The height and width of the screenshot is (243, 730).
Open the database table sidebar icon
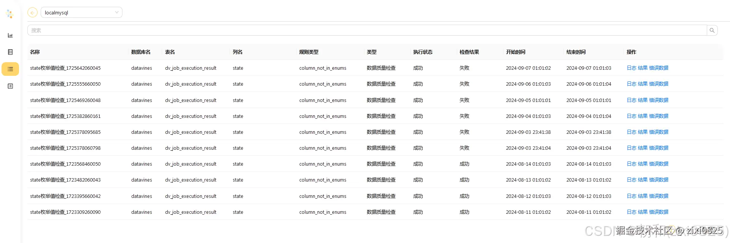[10, 52]
